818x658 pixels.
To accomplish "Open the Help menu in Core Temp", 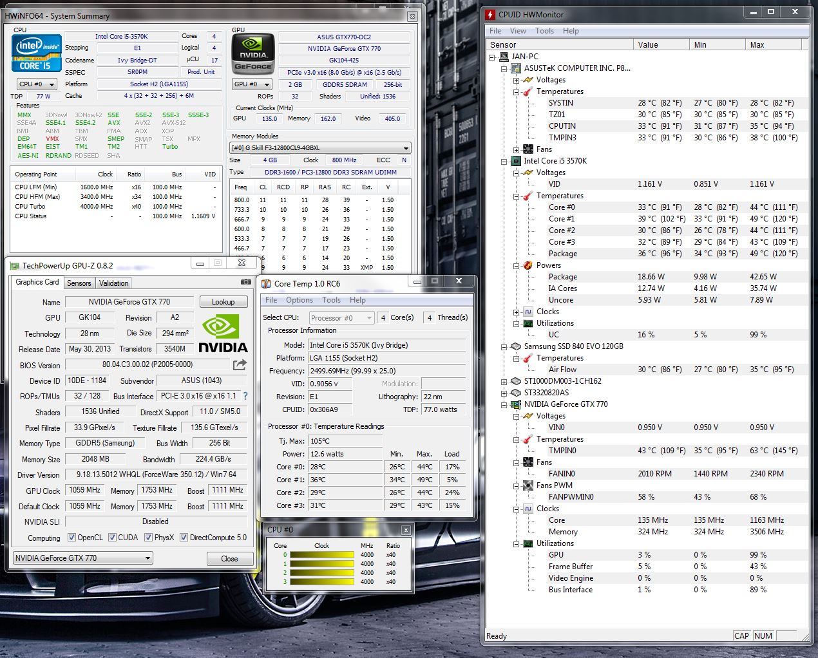I will pyautogui.click(x=357, y=300).
